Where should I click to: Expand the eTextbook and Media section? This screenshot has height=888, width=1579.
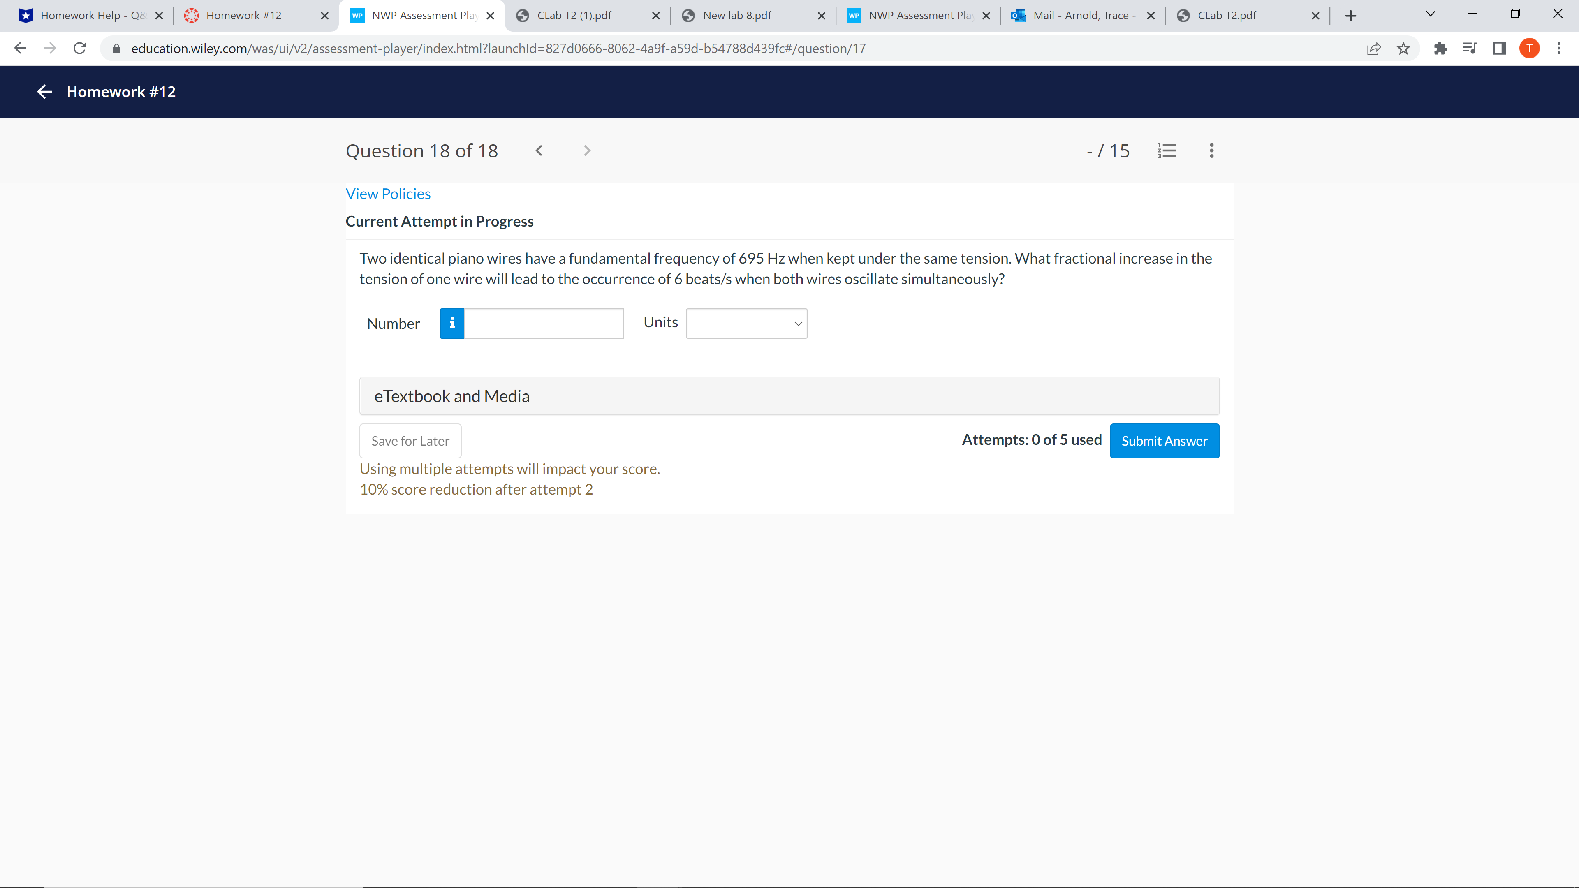point(789,396)
